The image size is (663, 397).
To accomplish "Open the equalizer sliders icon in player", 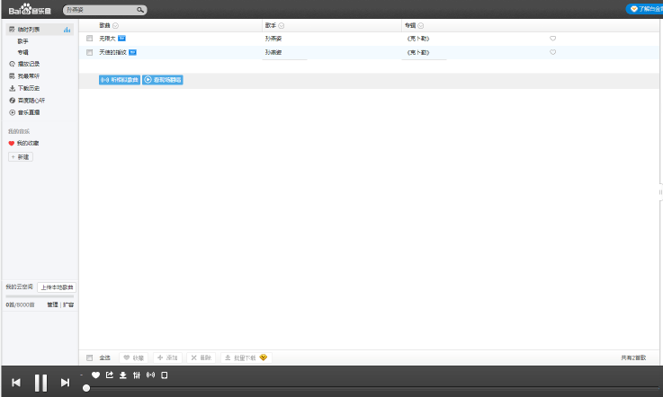I will [x=137, y=375].
